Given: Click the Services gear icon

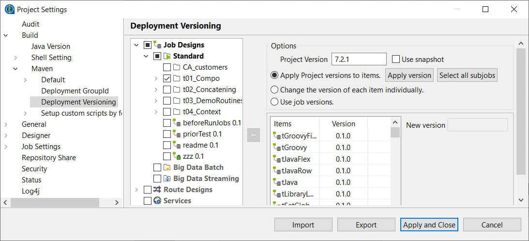Looking at the screenshot, I should coord(158,201).
